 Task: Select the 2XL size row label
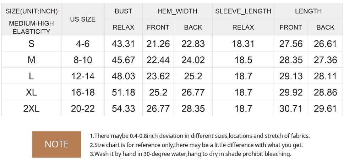tap(31, 108)
